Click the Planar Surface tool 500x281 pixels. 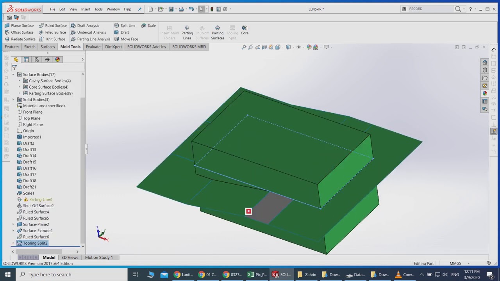(x=19, y=25)
